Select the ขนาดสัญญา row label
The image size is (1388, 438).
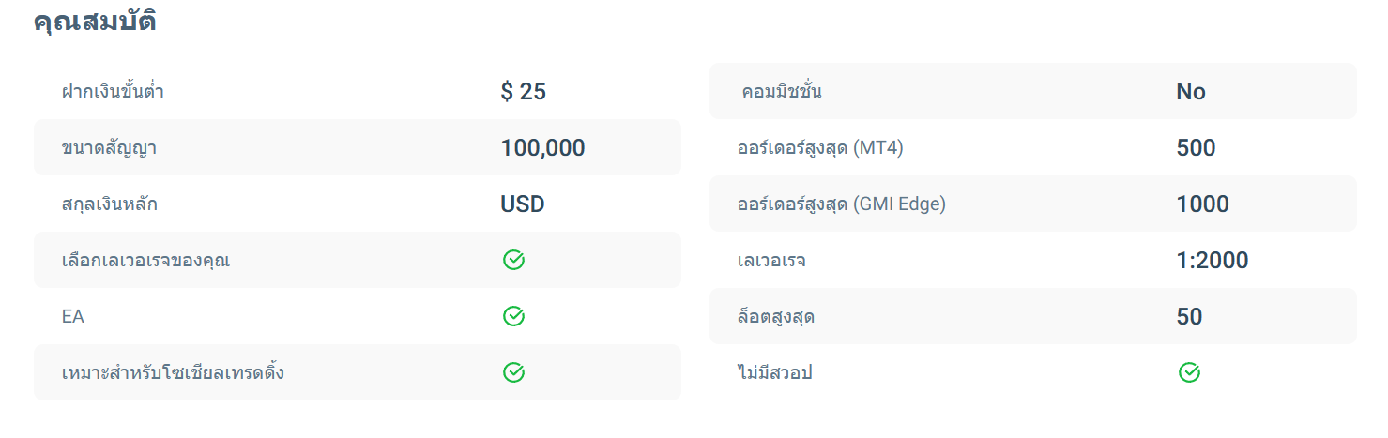(109, 148)
